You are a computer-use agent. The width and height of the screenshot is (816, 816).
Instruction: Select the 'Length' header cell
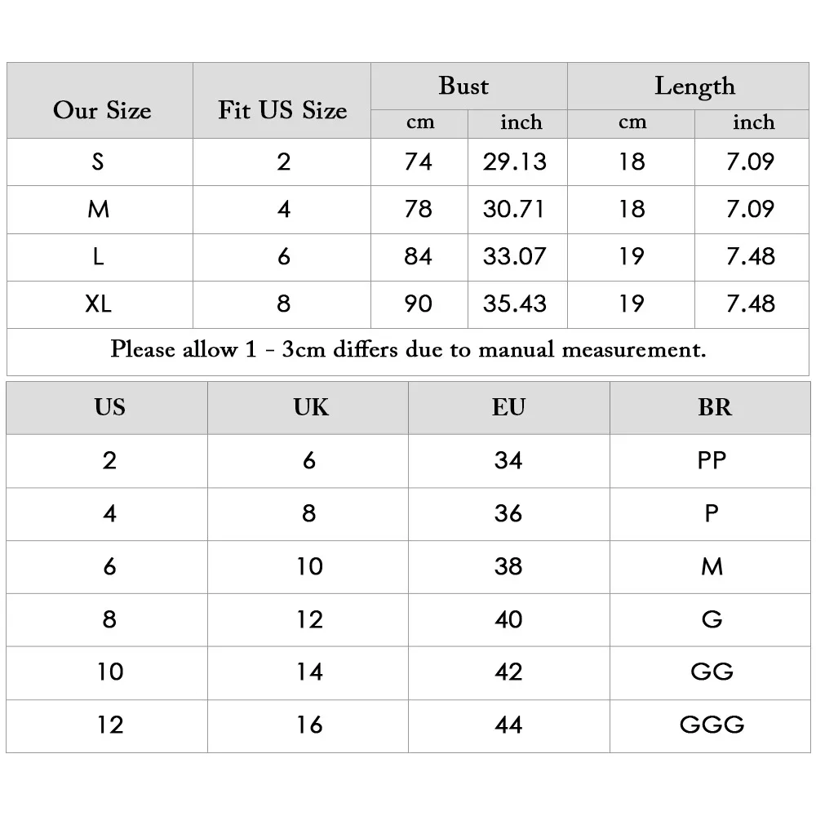[694, 86]
